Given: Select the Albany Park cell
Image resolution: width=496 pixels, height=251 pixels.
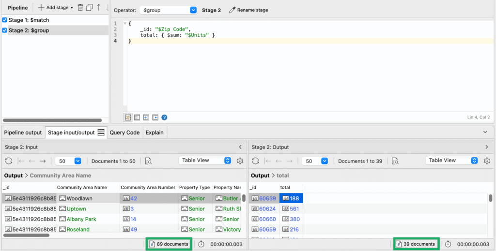Looking at the screenshot, I should (x=88, y=219).
